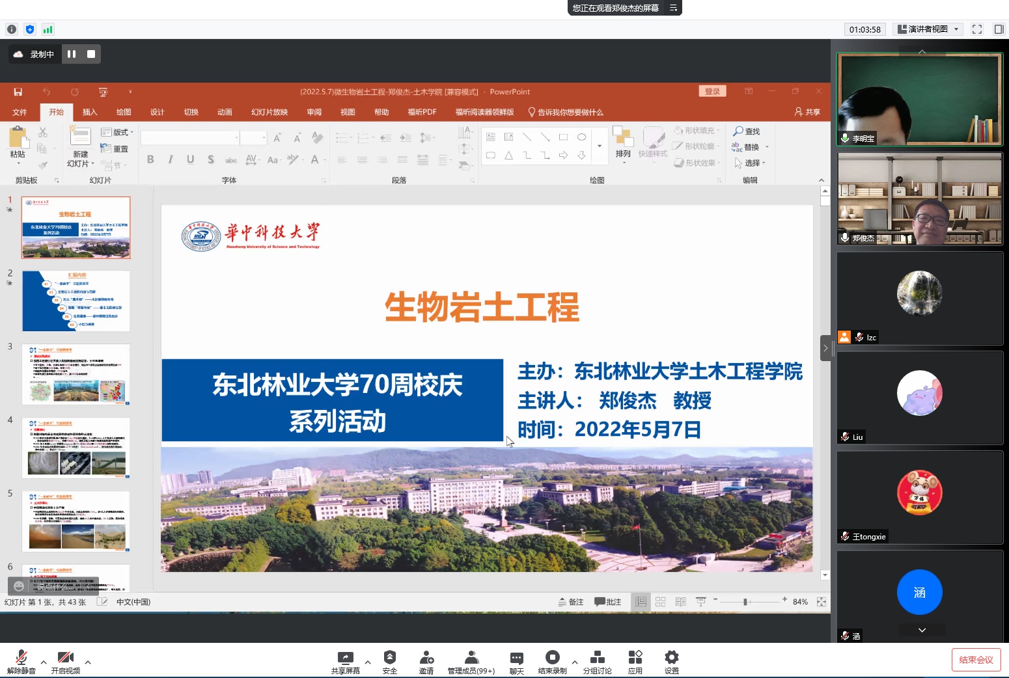The image size is (1009, 678).
Task: Open Breakout Rooms discussion icon
Action: click(x=597, y=658)
